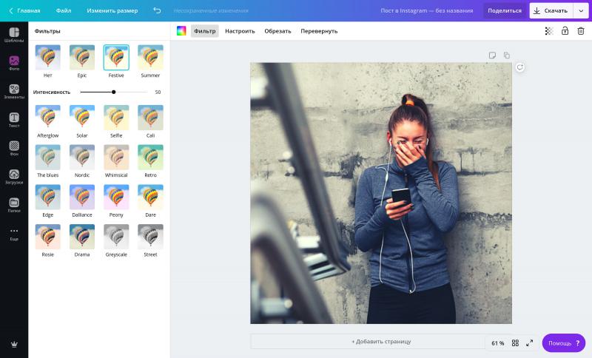The height and width of the screenshot is (358, 592).
Task: Toggle fullscreen presentation mode icon
Action: click(530, 343)
